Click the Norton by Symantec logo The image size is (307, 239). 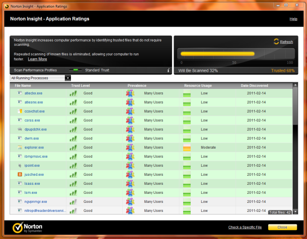27,227
